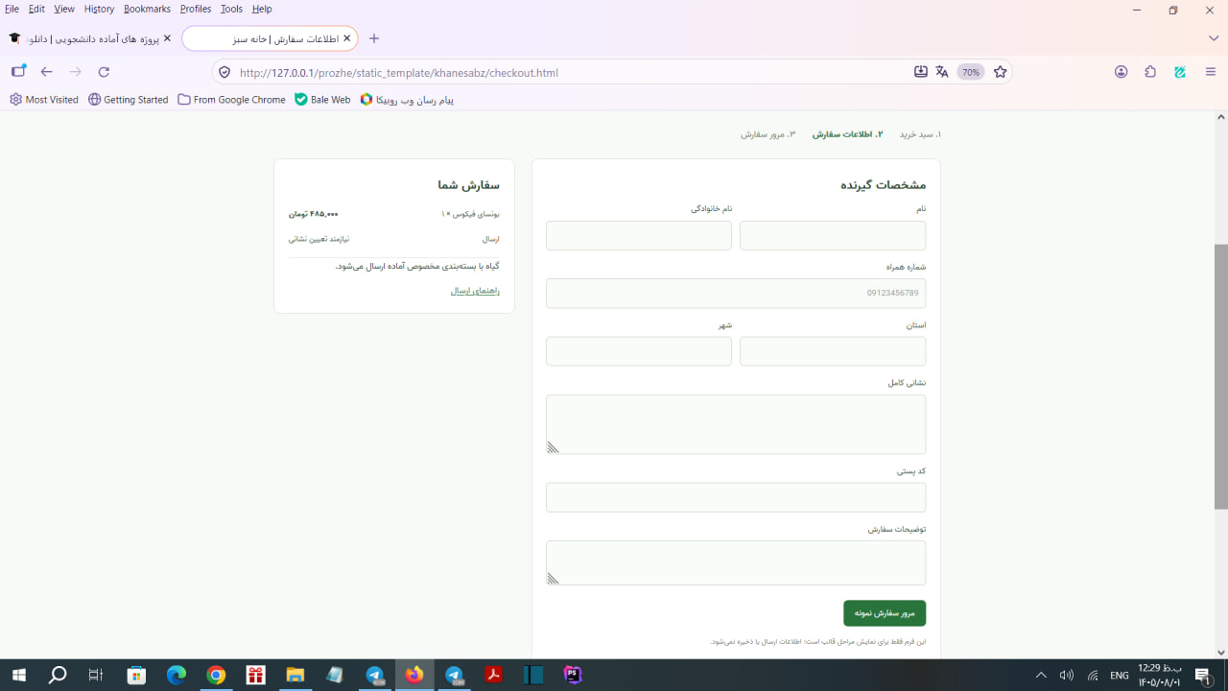Click the back navigation arrow
The width and height of the screenshot is (1228, 691).
point(46,72)
